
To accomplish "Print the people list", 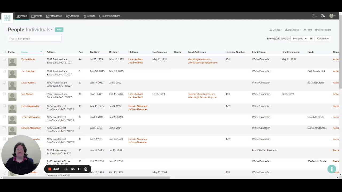I will [x=308, y=30].
